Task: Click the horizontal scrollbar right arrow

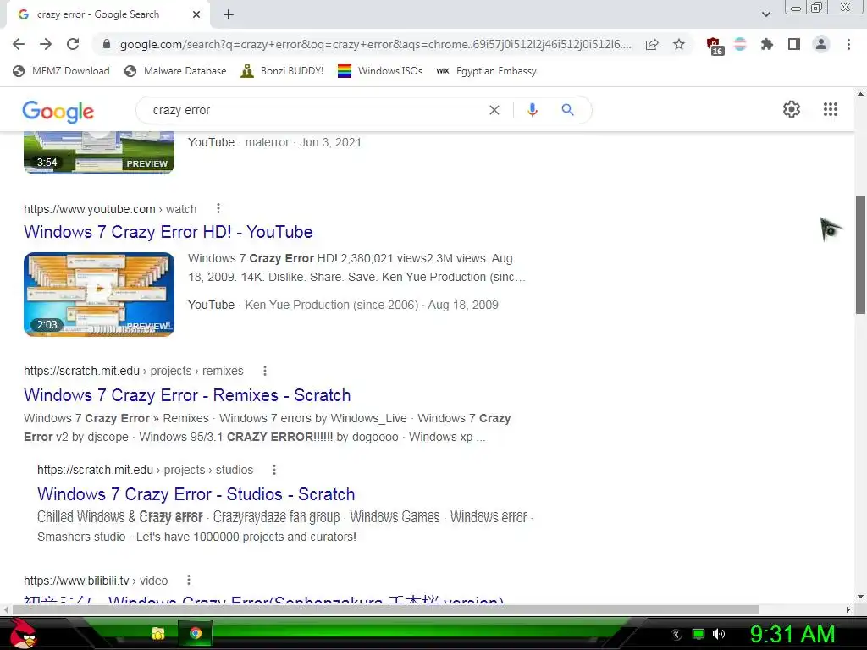Action: coord(848,609)
